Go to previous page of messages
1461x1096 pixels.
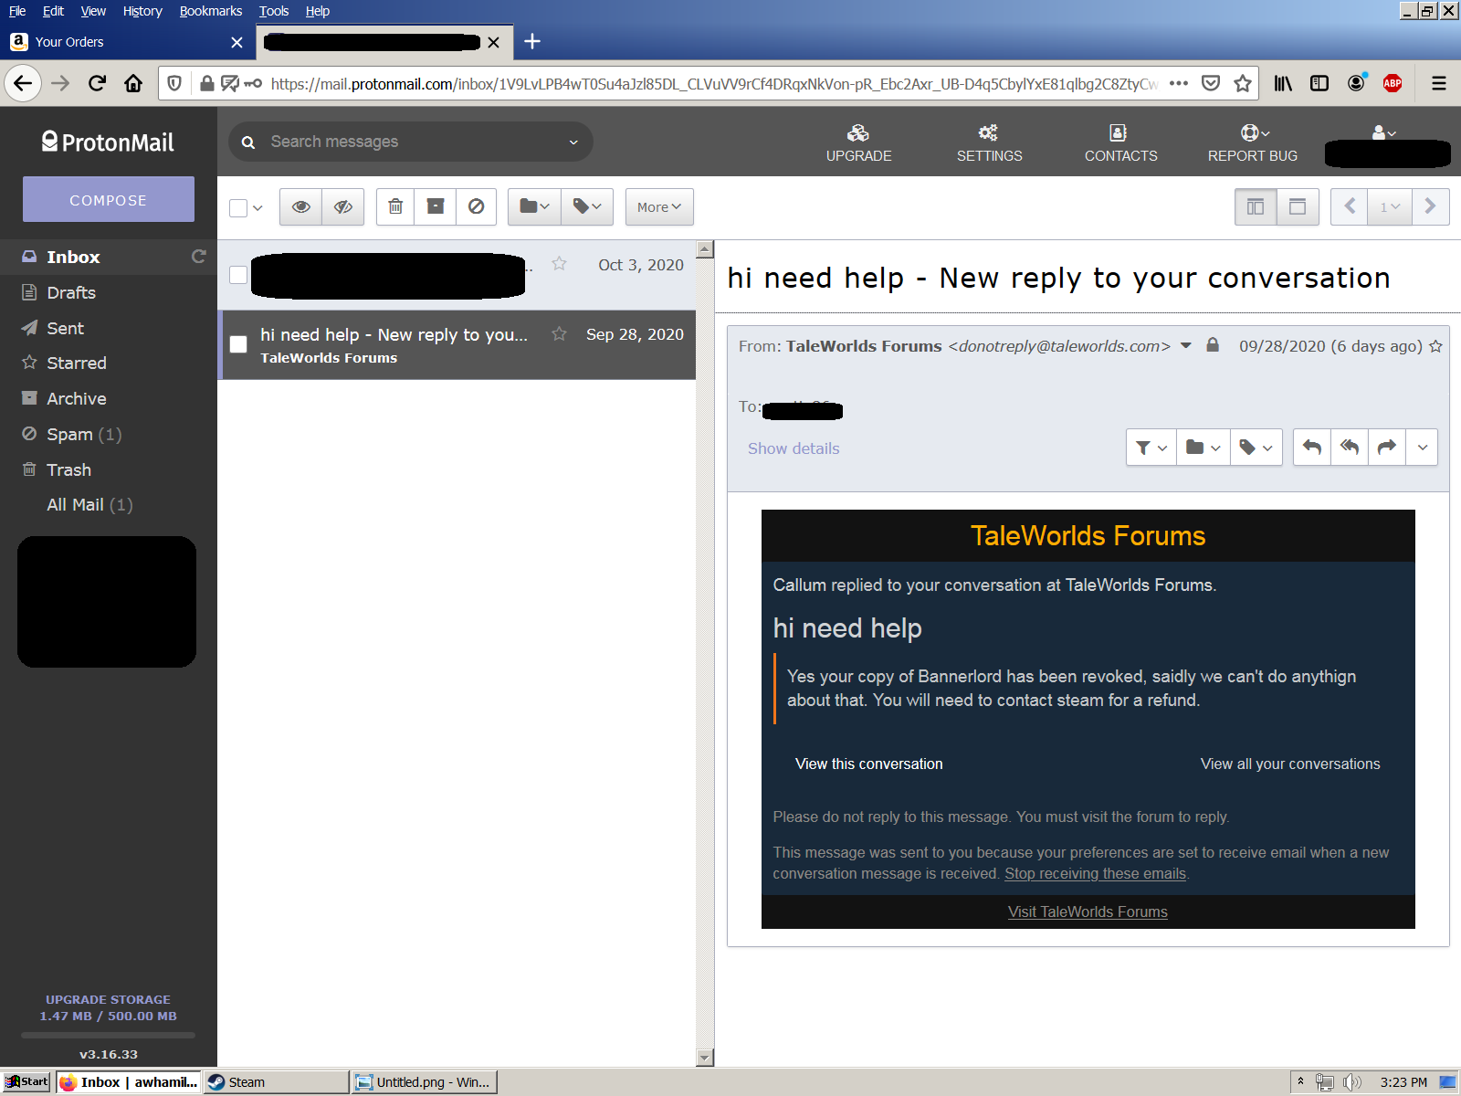click(1350, 207)
